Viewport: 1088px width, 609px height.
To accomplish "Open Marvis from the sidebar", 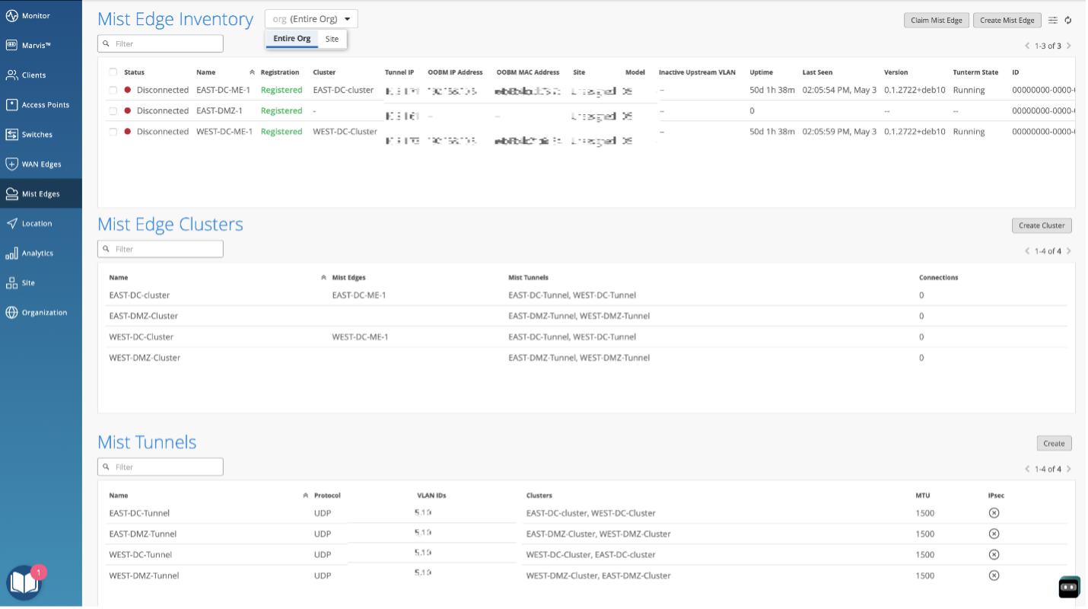I will [37, 45].
